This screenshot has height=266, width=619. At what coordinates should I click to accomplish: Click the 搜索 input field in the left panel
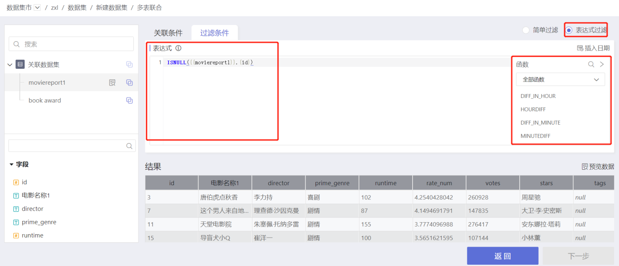[71, 44]
